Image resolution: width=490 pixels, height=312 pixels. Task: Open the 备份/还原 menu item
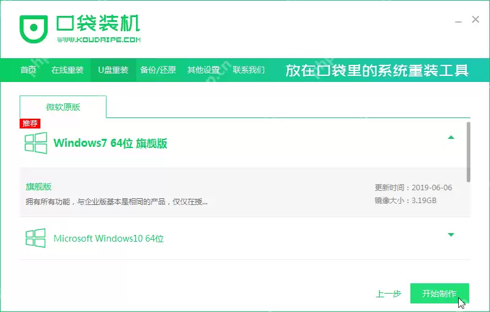tap(158, 70)
